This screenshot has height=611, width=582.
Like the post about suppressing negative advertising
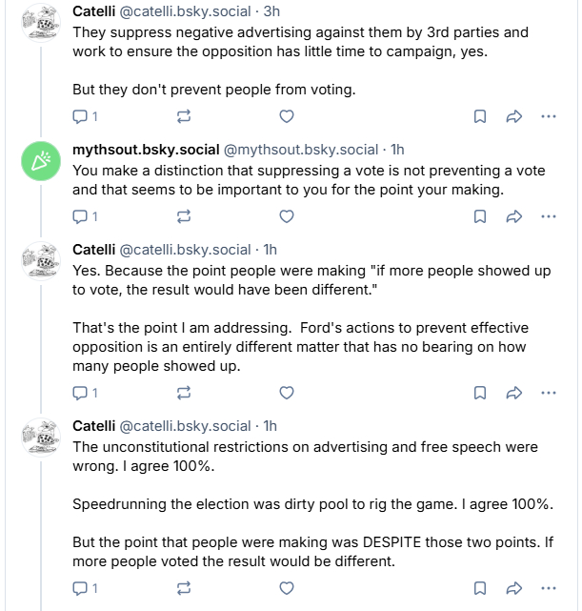coord(286,116)
